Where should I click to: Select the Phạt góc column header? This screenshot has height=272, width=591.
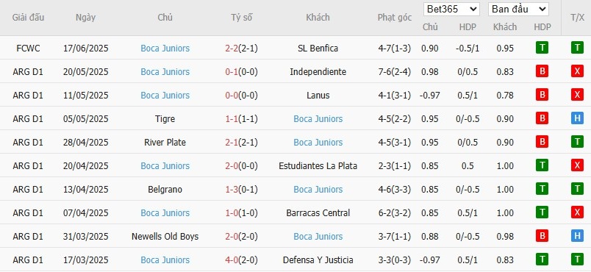(395, 18)
